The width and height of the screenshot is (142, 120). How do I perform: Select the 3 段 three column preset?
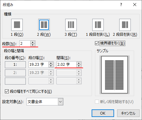tap(71, 25)
